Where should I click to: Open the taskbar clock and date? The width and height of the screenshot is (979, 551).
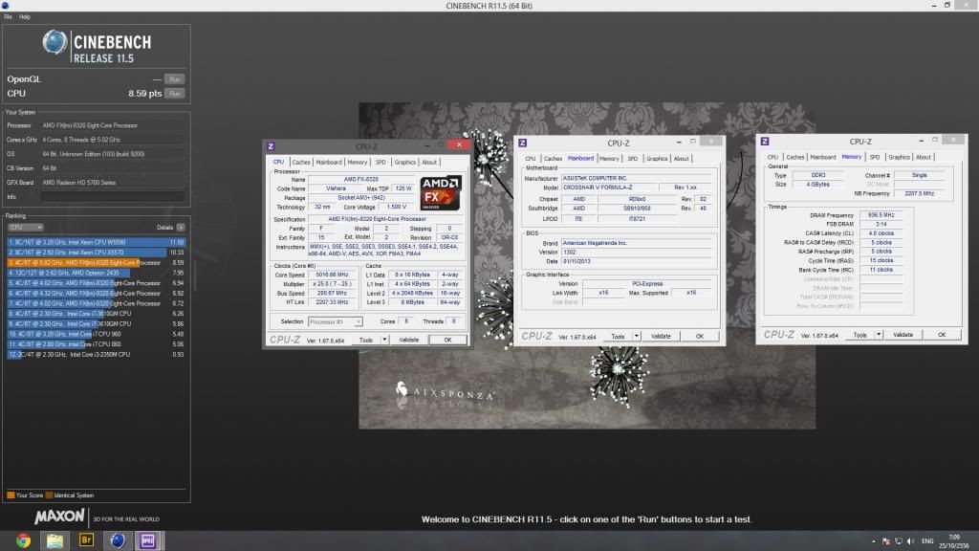pos(954,541)
